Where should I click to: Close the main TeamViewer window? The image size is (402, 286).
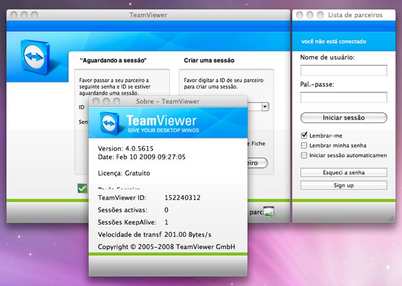14,15
